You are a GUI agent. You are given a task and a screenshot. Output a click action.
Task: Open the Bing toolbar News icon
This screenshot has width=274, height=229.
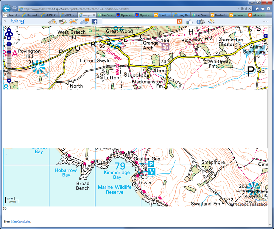pos(52,22)
